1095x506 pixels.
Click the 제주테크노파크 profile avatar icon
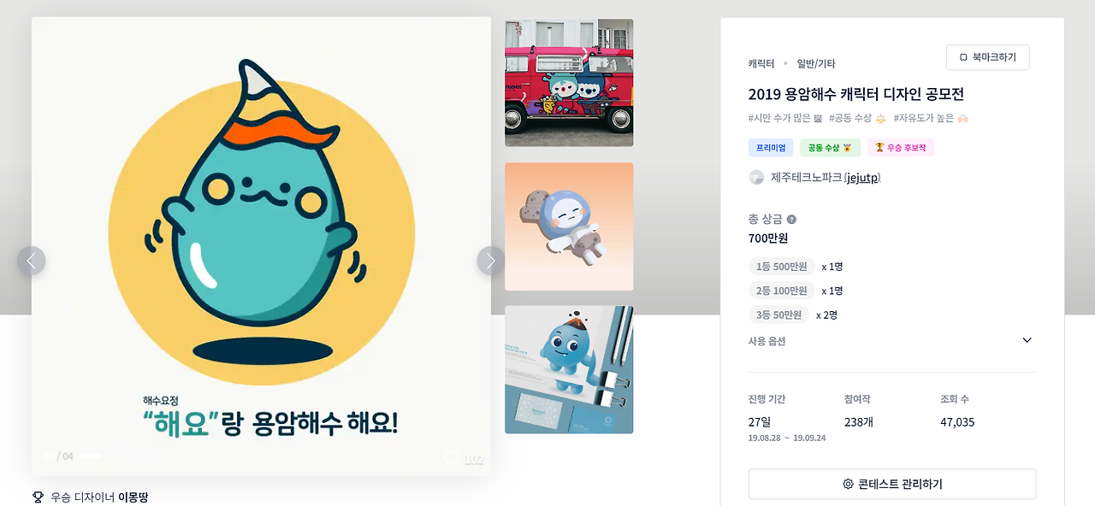click(x=756, y=177)
